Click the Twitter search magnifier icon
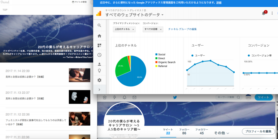This screenshot has width=278, height=139. (x=238, y=97)
